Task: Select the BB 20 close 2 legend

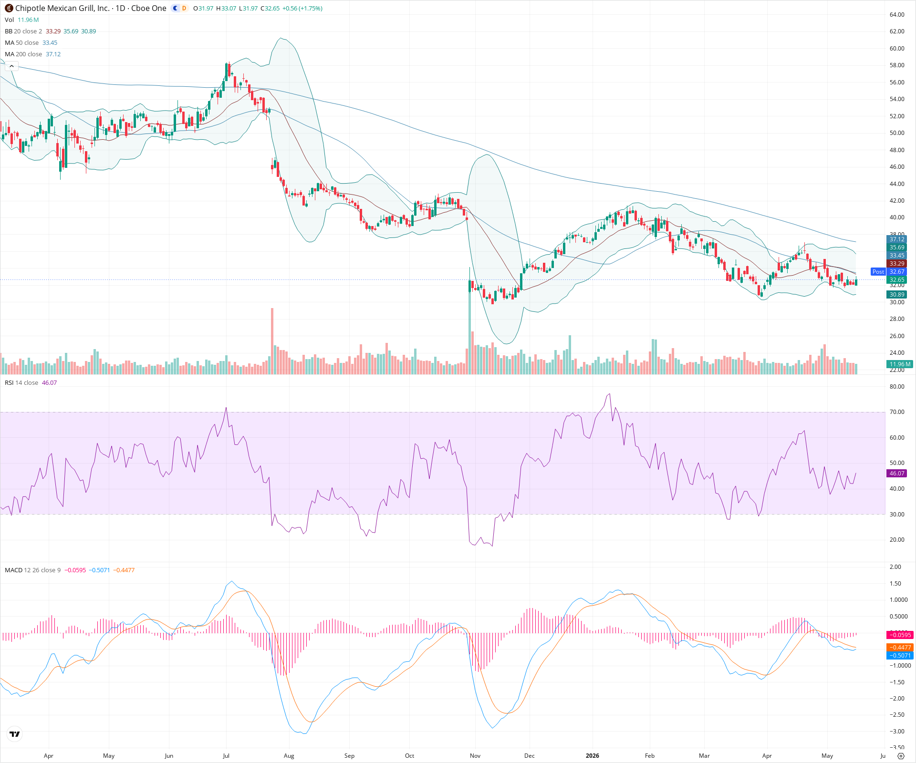Action: 23,31
